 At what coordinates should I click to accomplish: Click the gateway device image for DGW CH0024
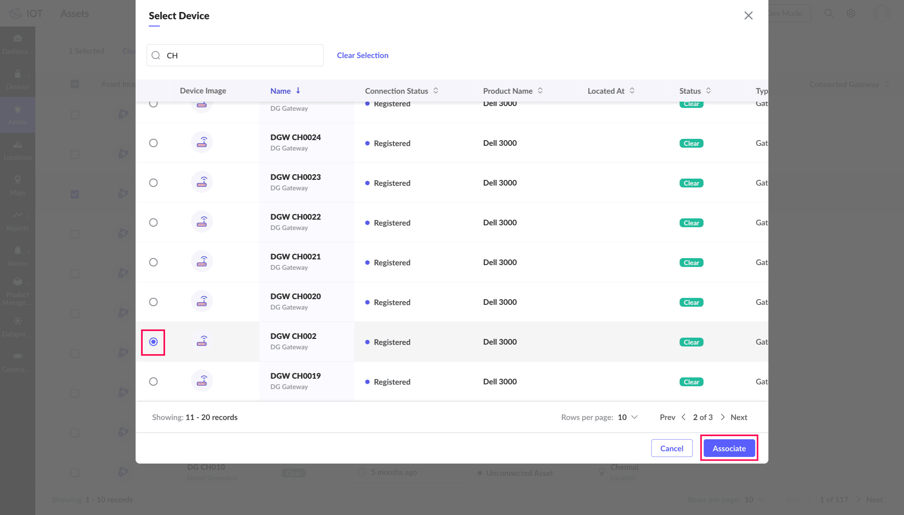(202, 143)
